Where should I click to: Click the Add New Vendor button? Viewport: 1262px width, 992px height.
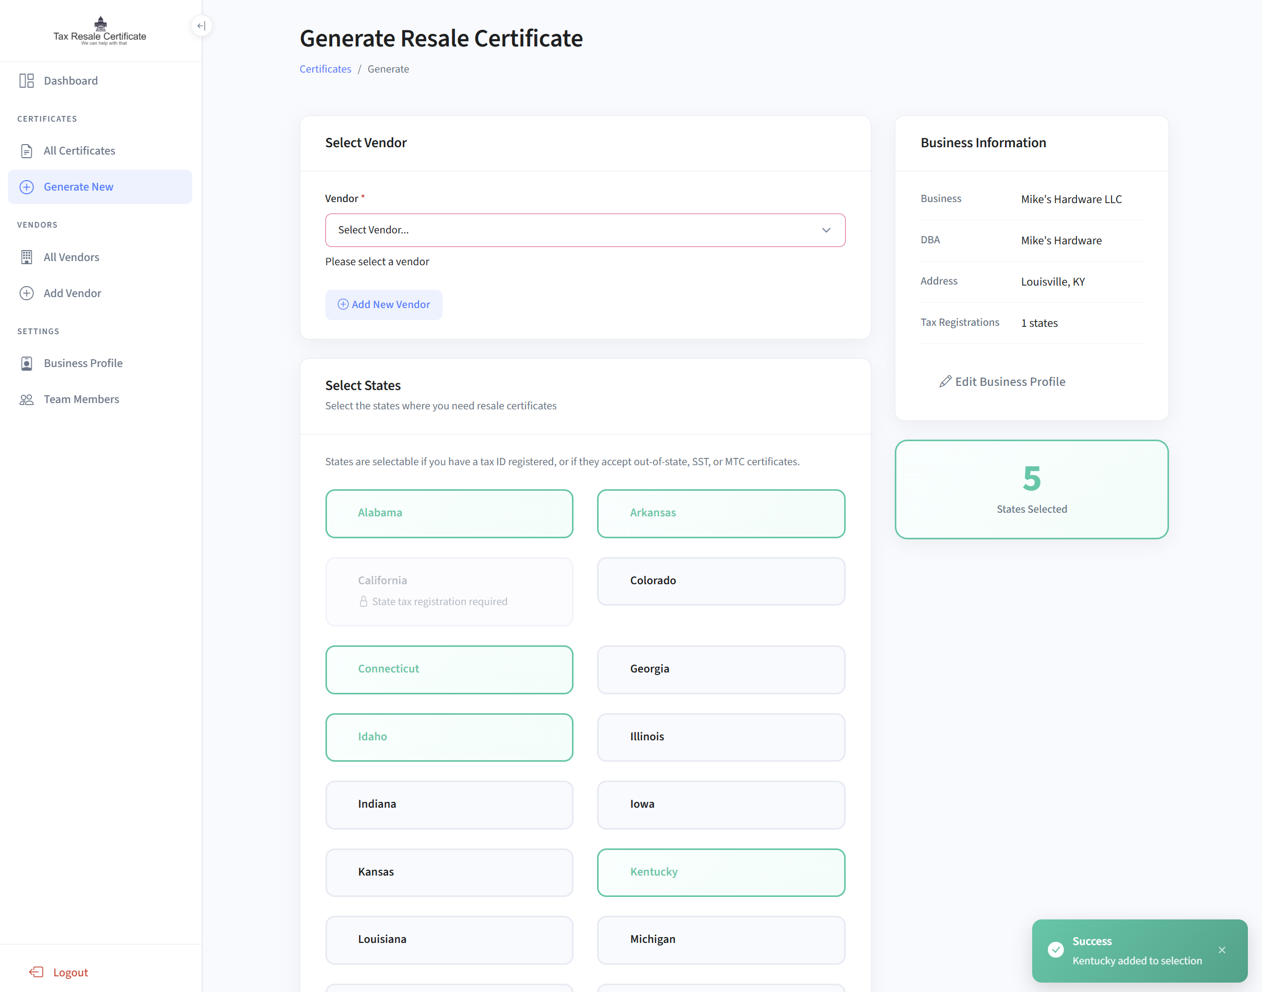pyautogui.click(x=383, y=304)
